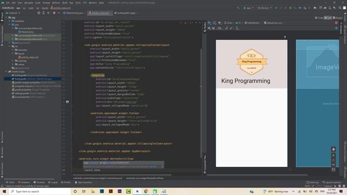Click the red error indicator in design panel

[336, 23]
